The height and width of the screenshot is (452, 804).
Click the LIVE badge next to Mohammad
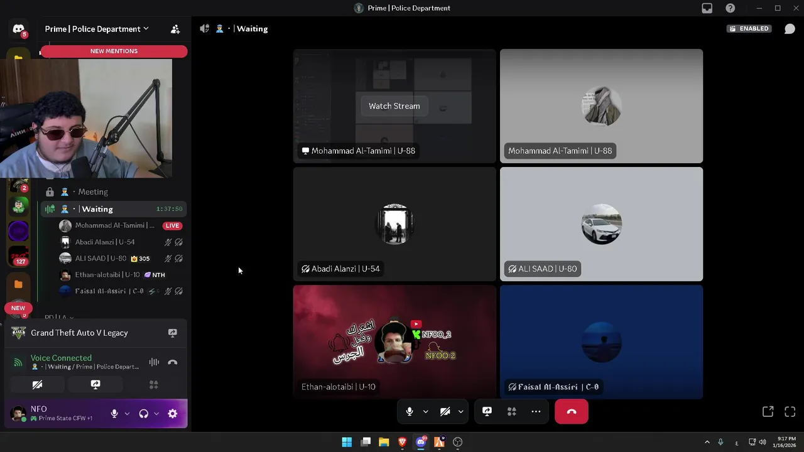point(172,225)
